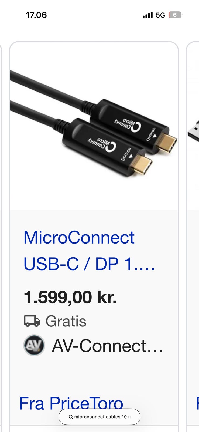This screenshot has width=199, height=432.
Task: Open the MicroConnect USB-C / DP product title
Action: [x=89, y=251]
